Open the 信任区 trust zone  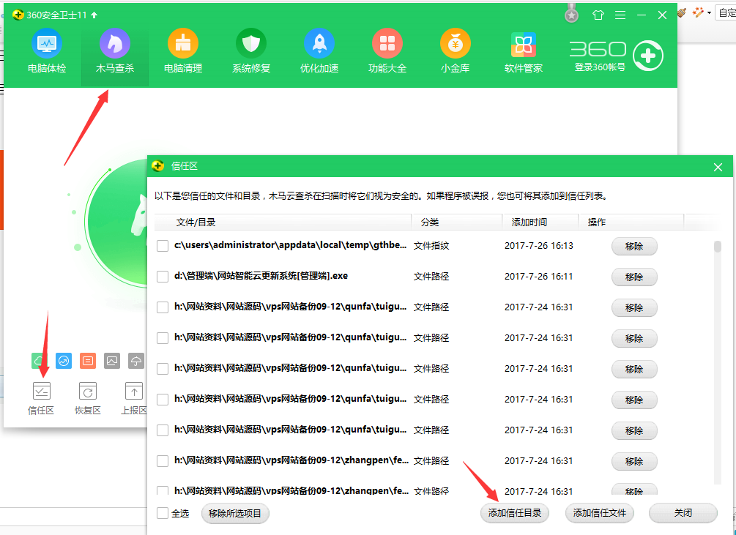click(x=41, y=398)
